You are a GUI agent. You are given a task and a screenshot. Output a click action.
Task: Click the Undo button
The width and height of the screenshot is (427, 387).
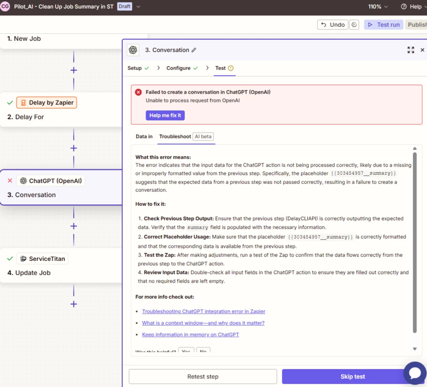click(x=333, y=24)
